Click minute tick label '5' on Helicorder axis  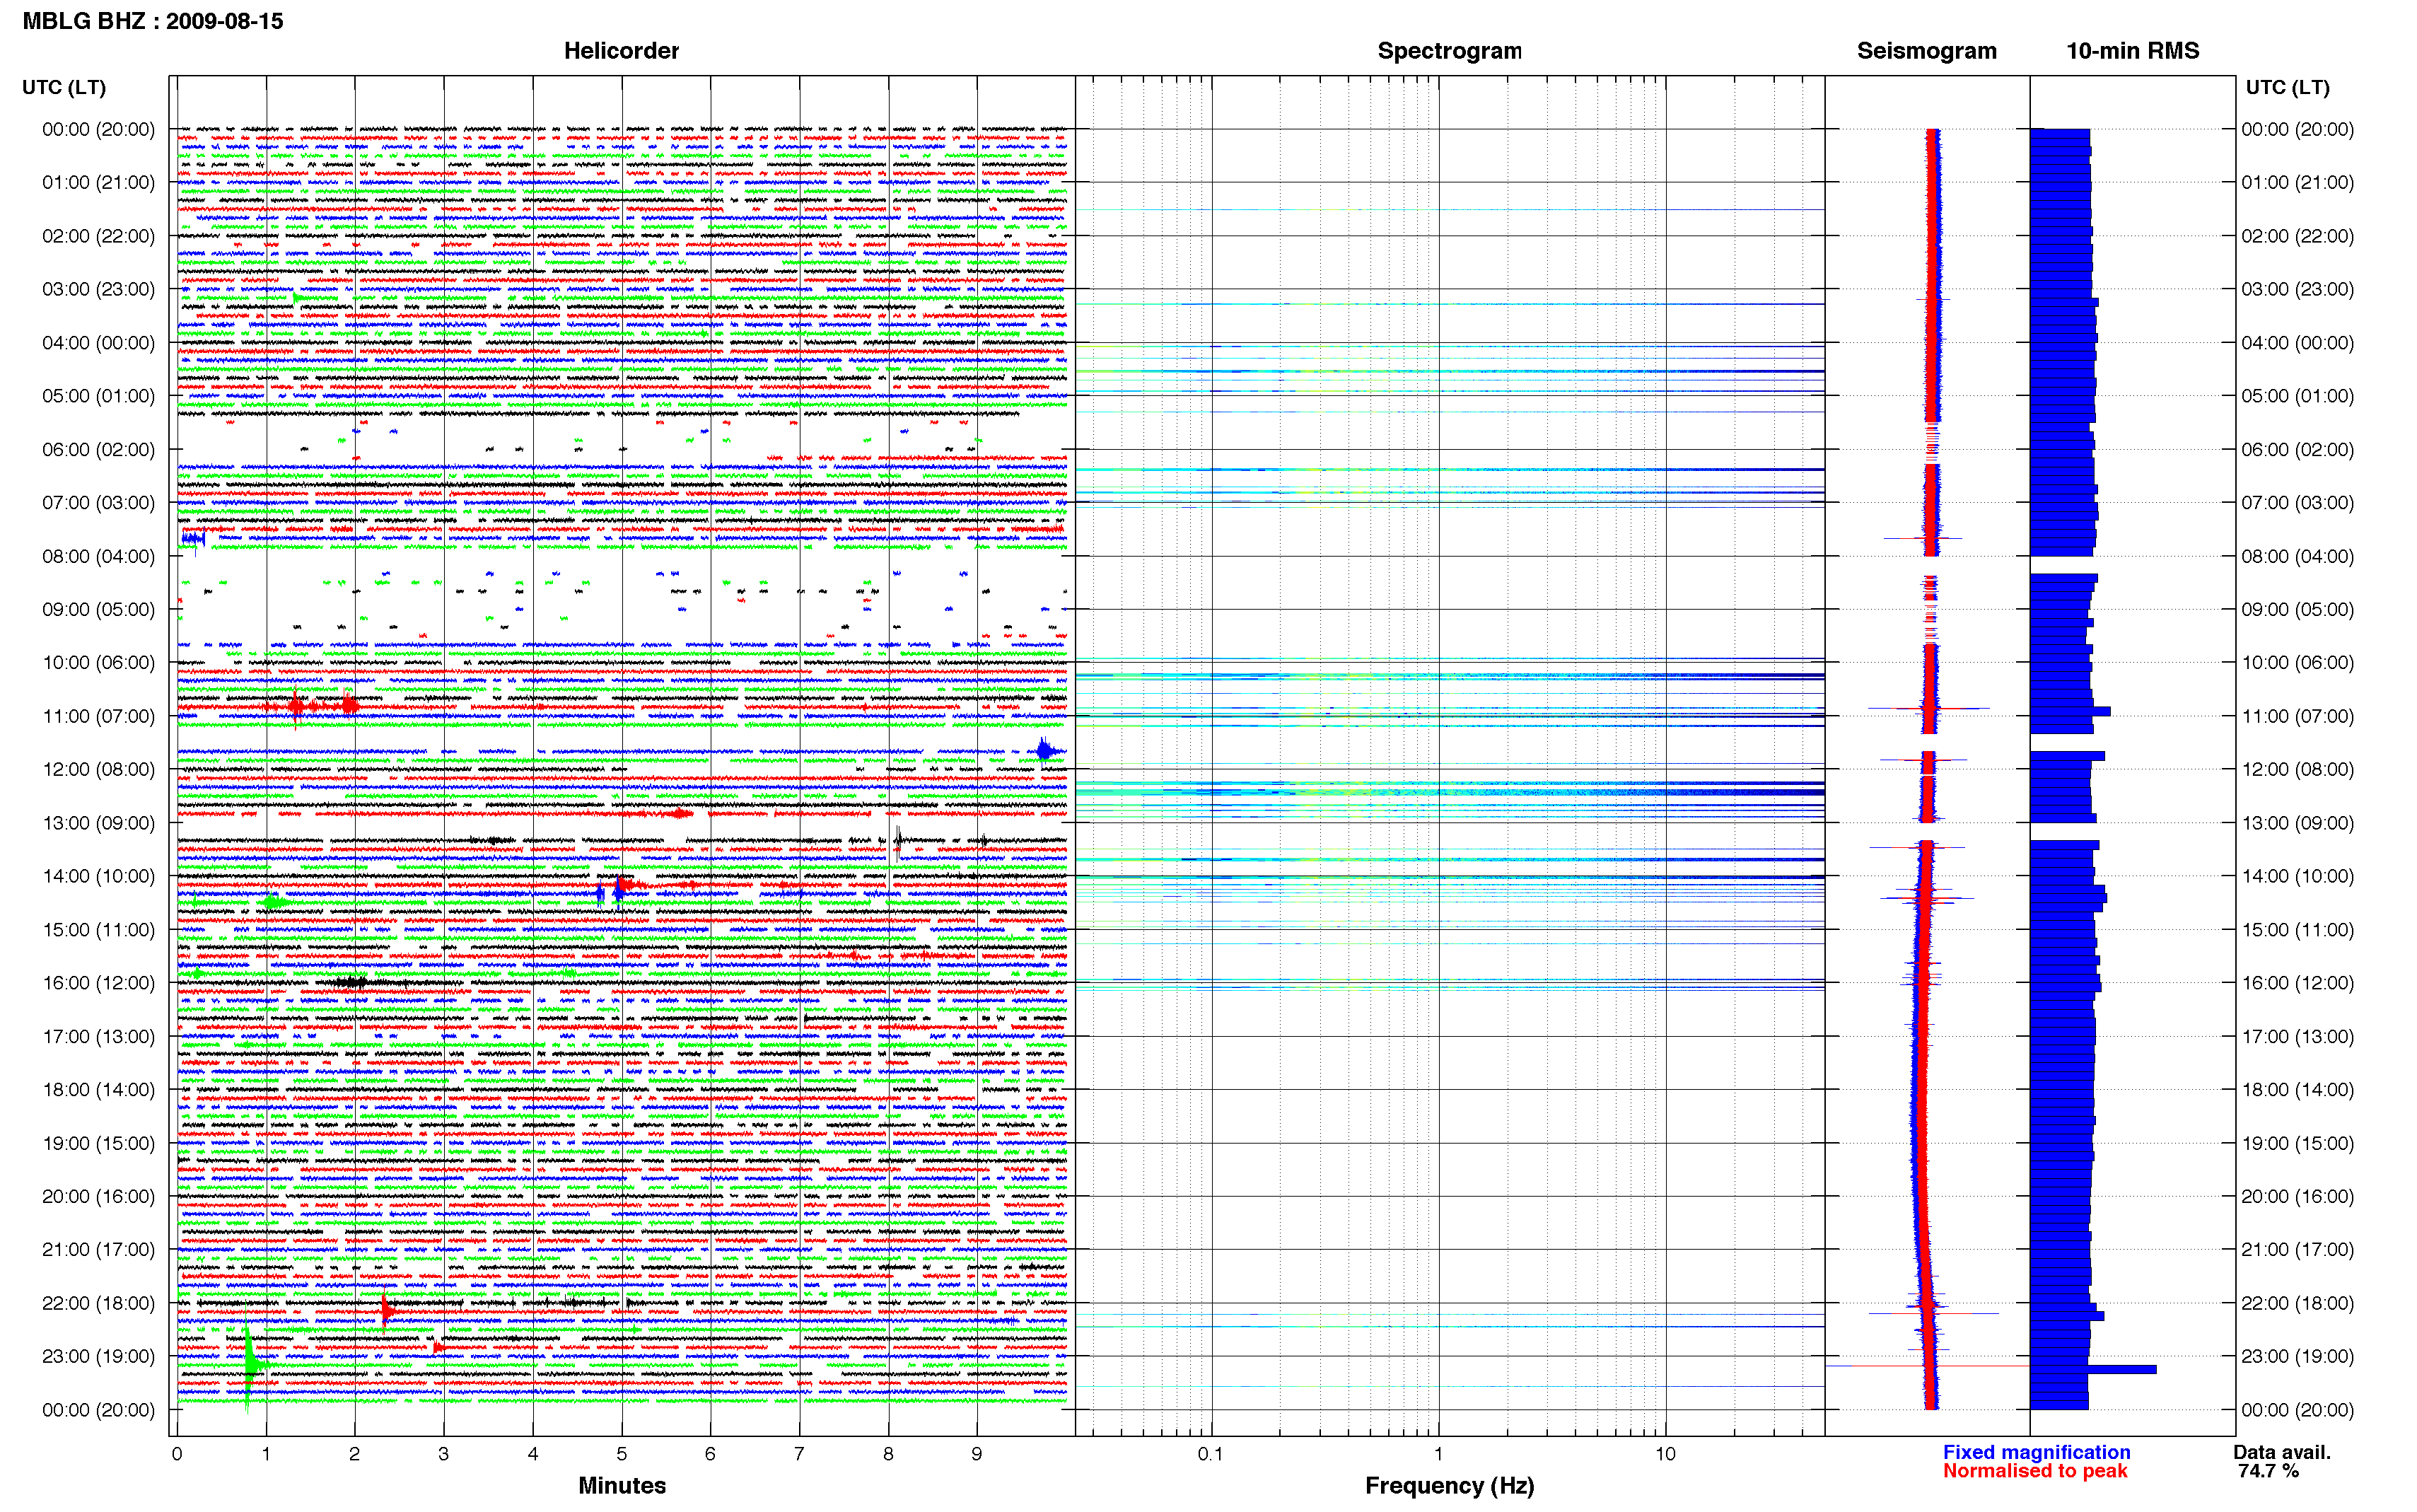(622, 1454)
